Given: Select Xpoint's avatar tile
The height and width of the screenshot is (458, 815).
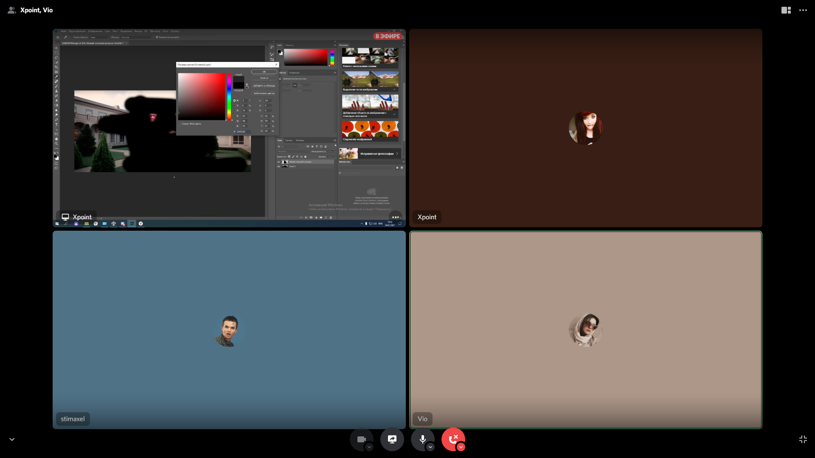Looking at the screenshot, I should 585,128.
